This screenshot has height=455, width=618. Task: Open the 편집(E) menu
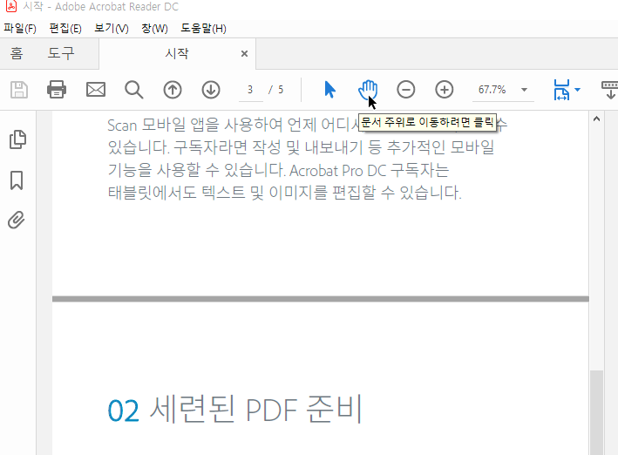(65, 29)
